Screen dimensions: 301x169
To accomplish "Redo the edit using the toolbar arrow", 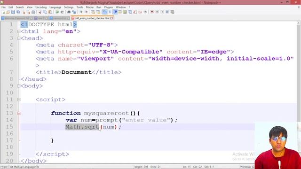I will click(x=62, y=12).
